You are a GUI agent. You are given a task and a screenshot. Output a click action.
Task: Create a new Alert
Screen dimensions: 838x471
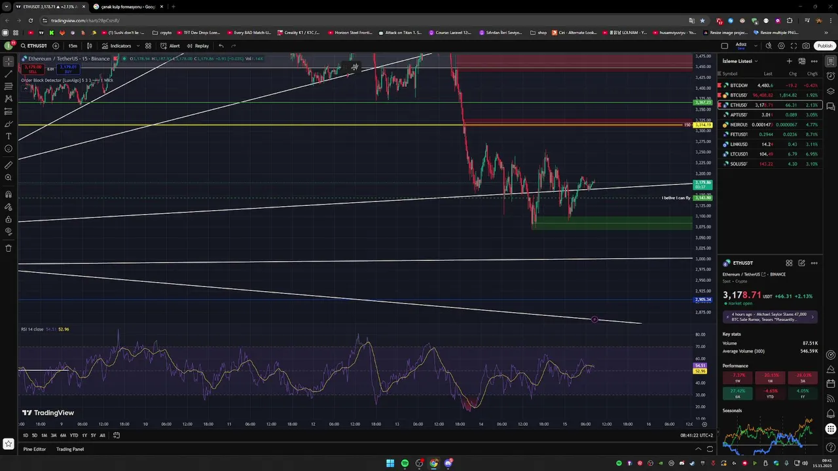170,46
